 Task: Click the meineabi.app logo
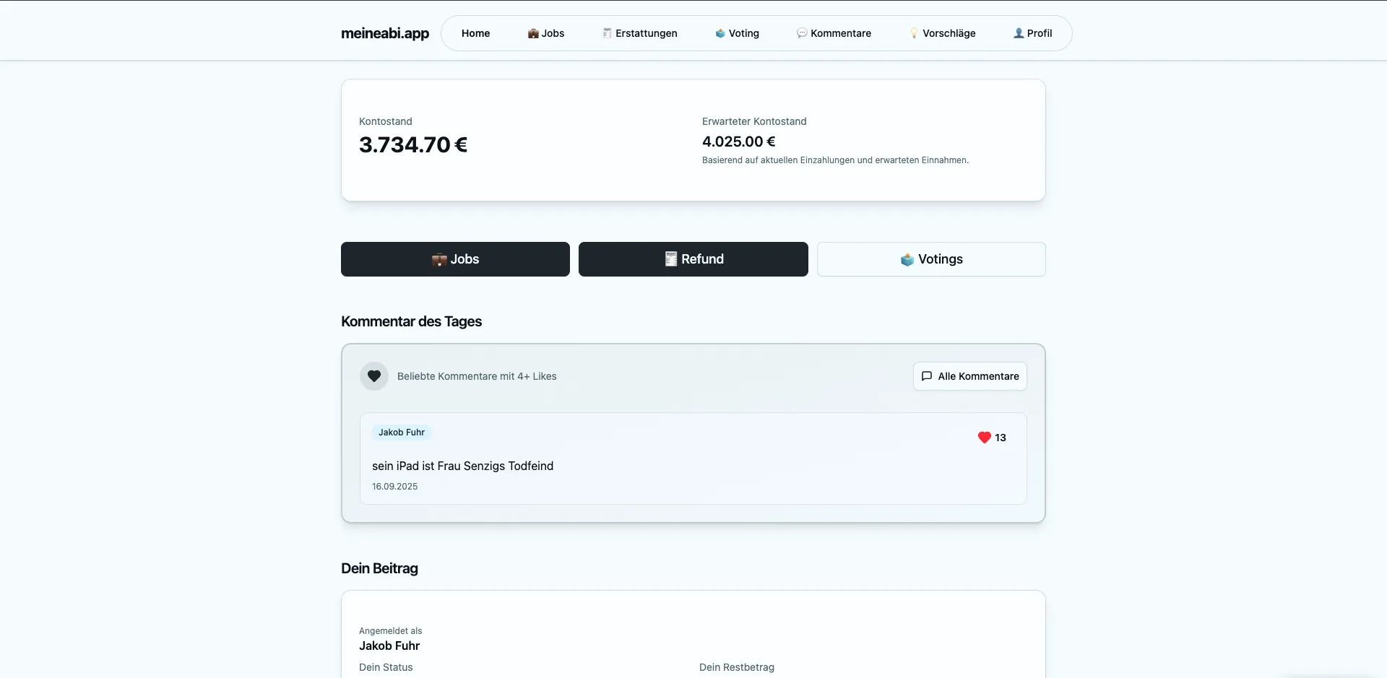point(385,33)
